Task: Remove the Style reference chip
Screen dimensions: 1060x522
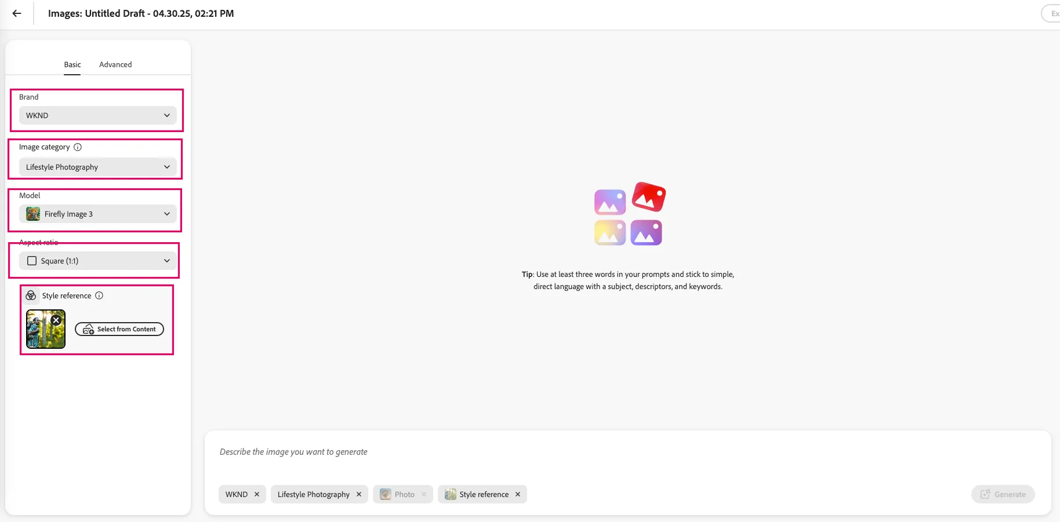Action: click(x=518, y=494)
